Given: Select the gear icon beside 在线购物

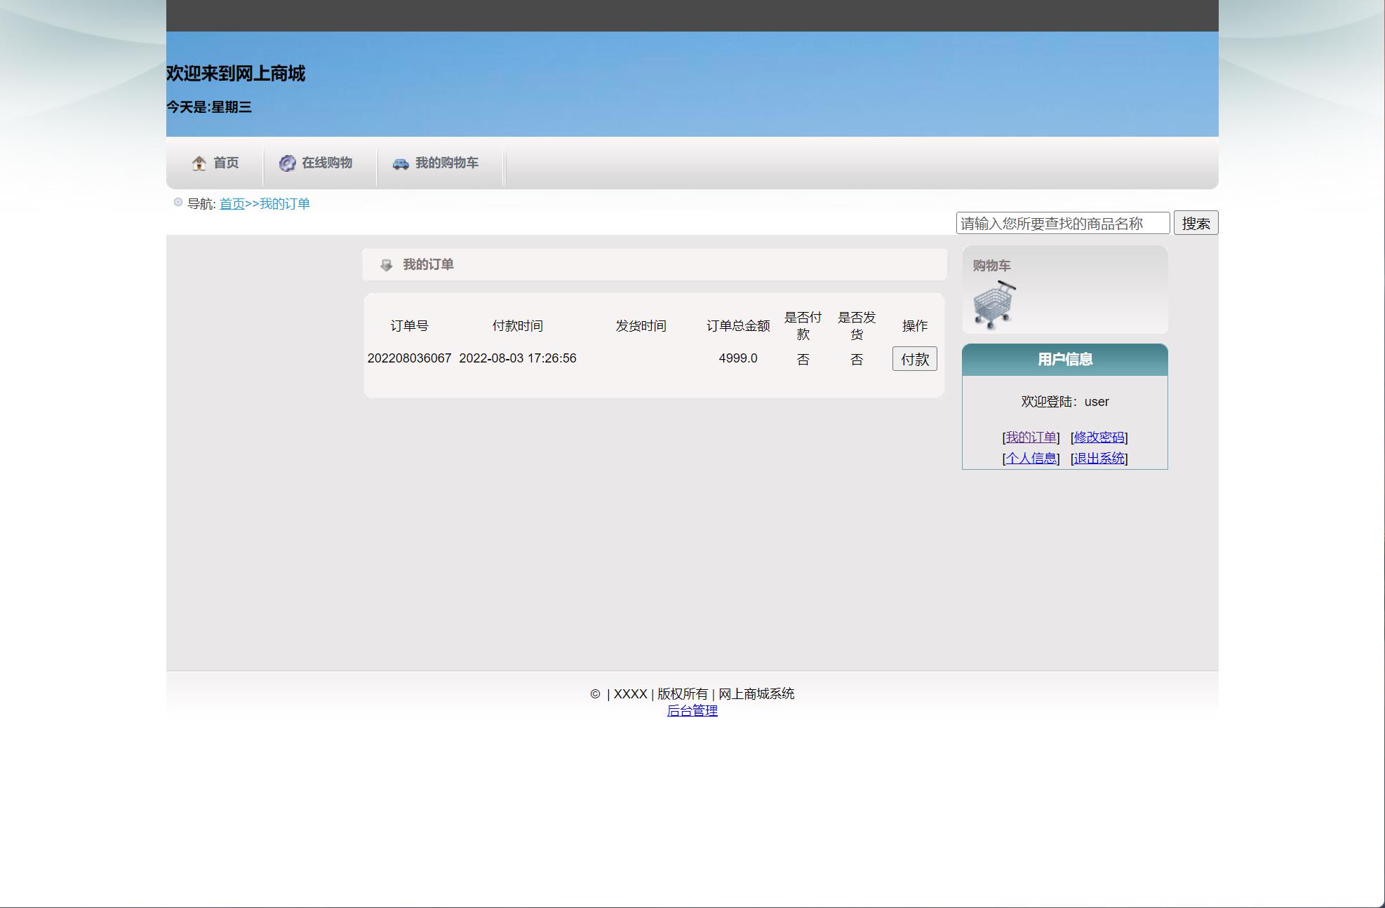Looking at the screenshot, I should 287,162.
